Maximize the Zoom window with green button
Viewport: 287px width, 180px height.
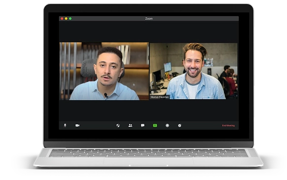71,19
